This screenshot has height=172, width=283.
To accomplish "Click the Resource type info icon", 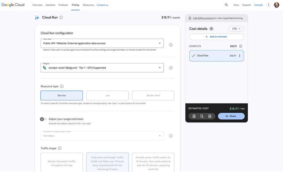I will [x=62, y=86].
